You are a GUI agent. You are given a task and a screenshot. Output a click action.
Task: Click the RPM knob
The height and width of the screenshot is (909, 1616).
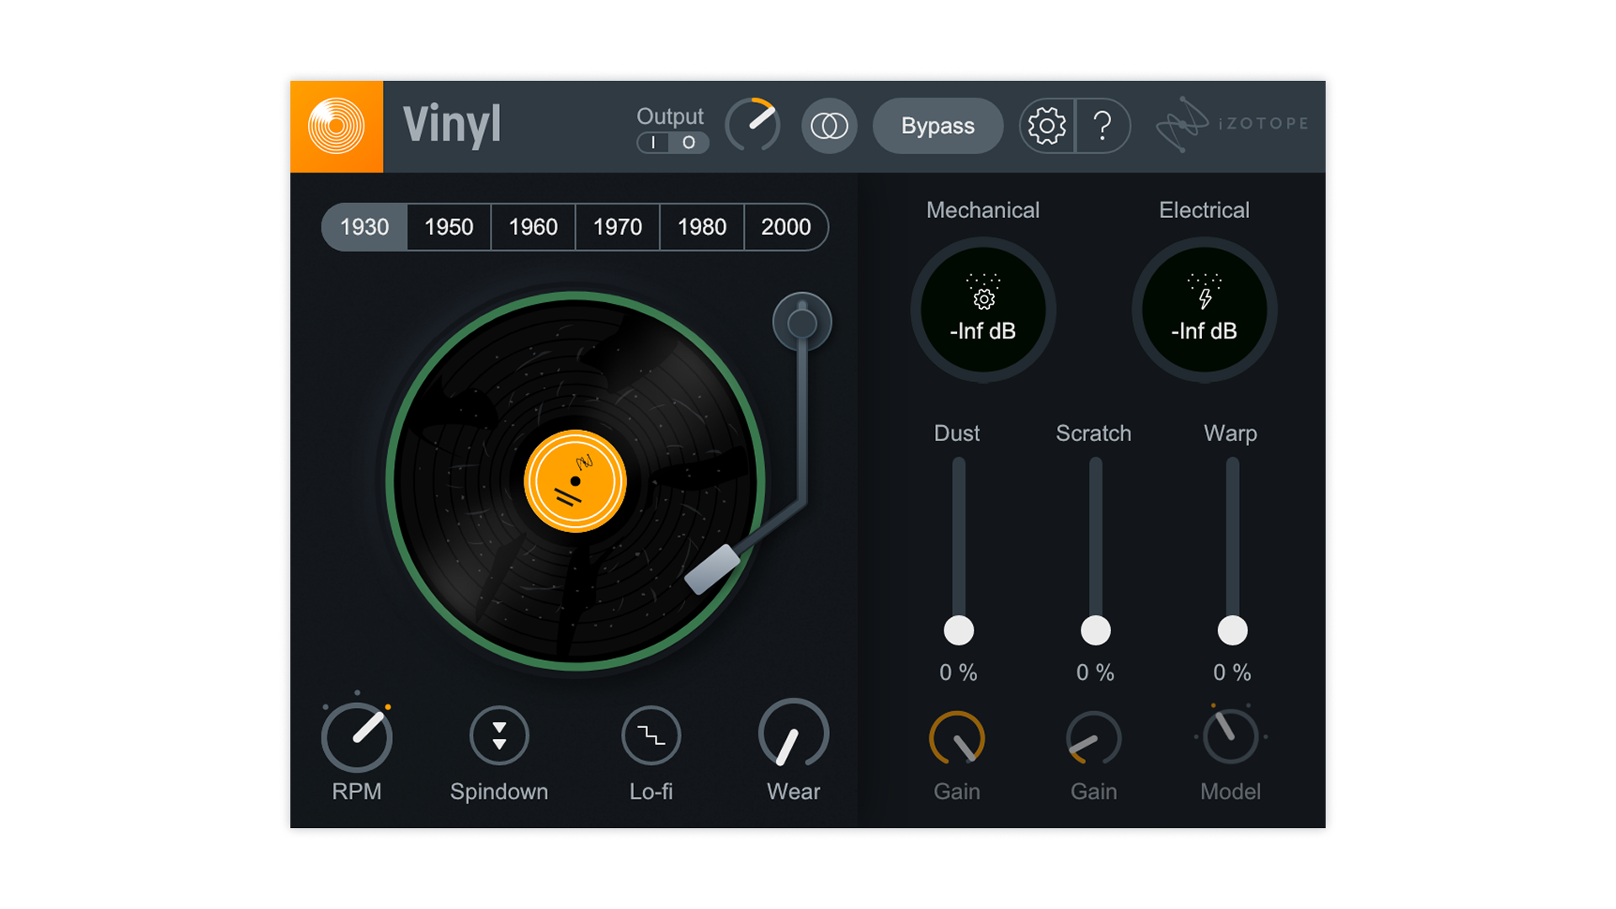pos(357,737)
